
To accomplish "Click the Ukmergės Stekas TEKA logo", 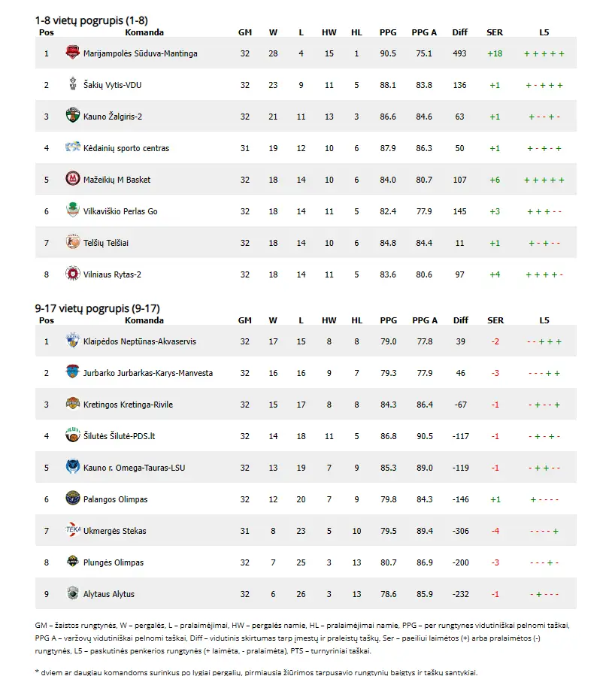I will click(x=72, y=529).
